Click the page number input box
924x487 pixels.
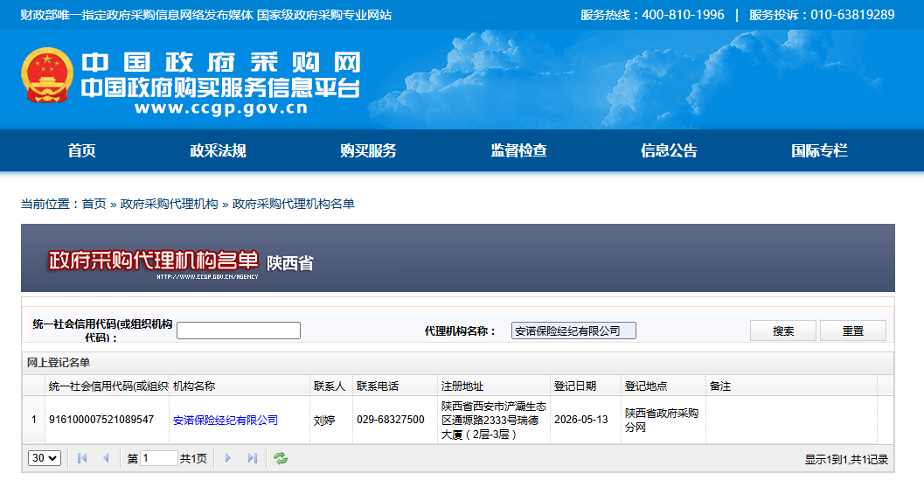coord(158,458)
